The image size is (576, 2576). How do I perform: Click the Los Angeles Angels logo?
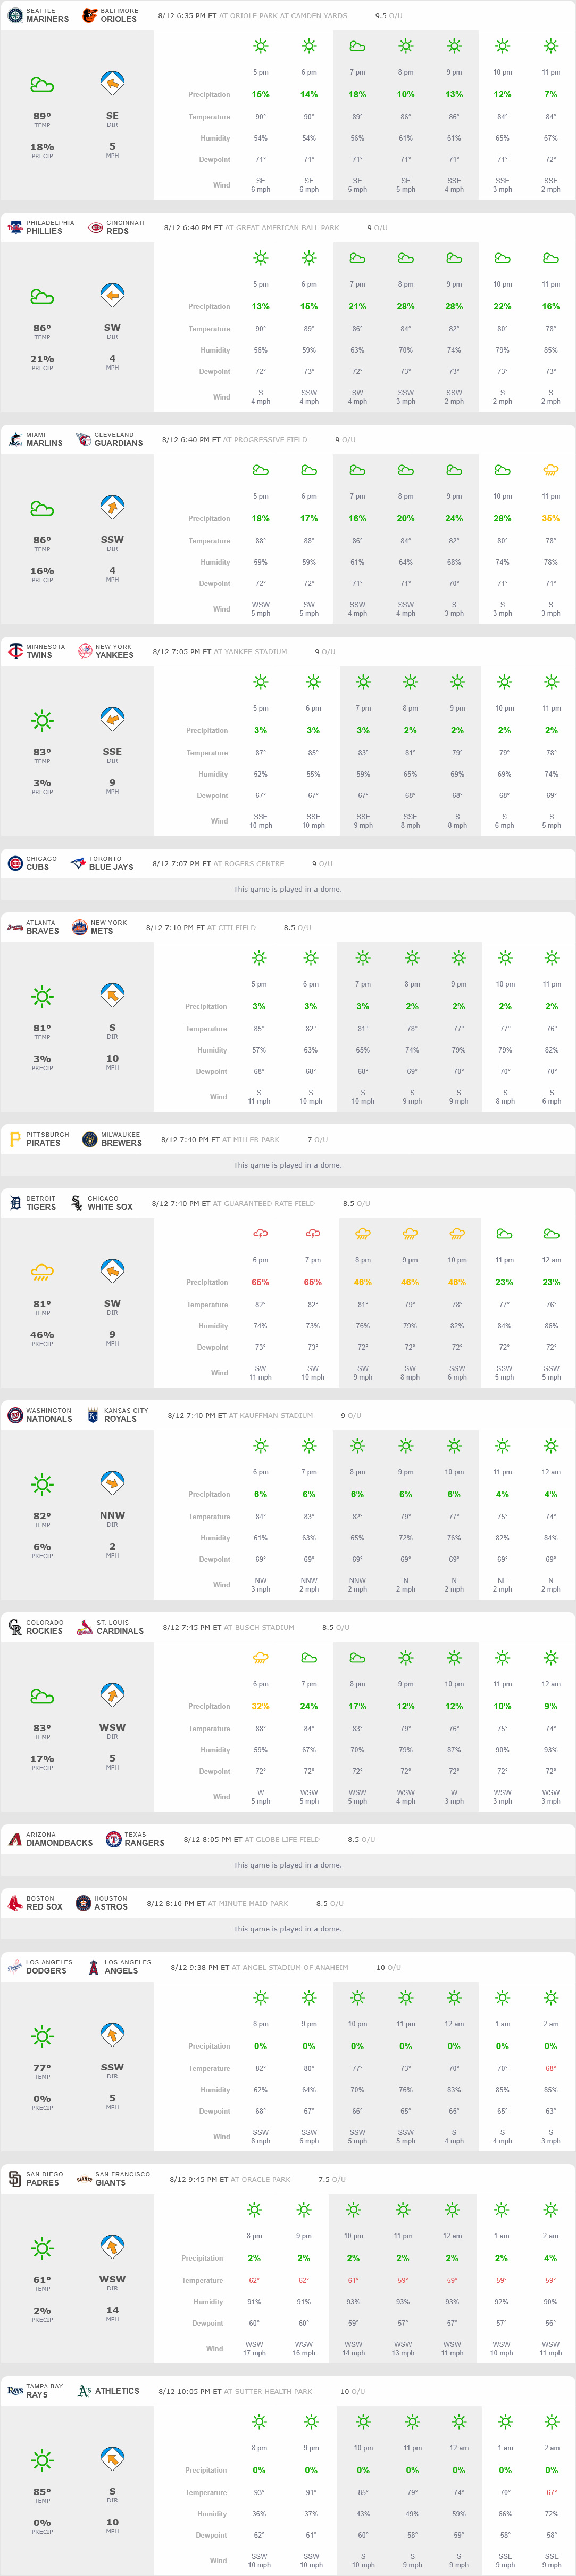click(94, 1967)
